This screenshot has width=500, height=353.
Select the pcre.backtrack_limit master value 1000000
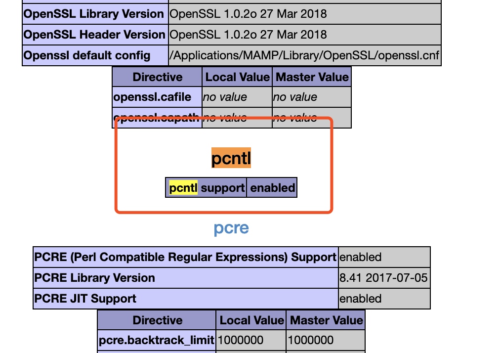click(x=326, y=340)
